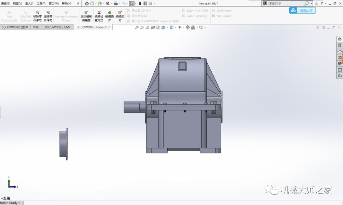Viewport: 343px width, 205px height.
Task: Toggle the Select cursor tool
Action: (132, 3)
